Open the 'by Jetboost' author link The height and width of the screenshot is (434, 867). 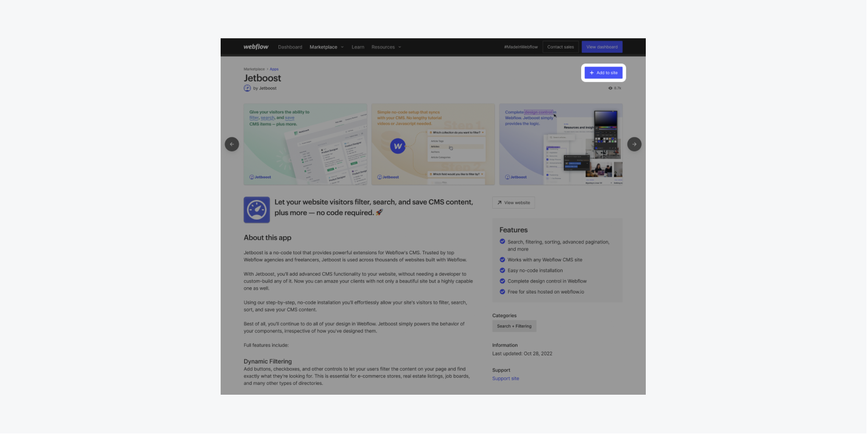pyautogui.click(x=265, y=88)
